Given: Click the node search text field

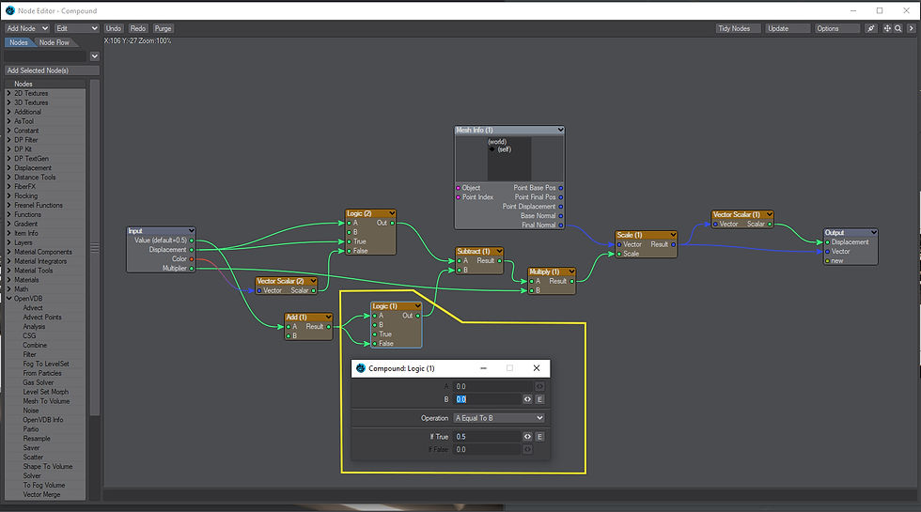Looking at the screenshot, I should pyautogui.click(x=45, y=56).
